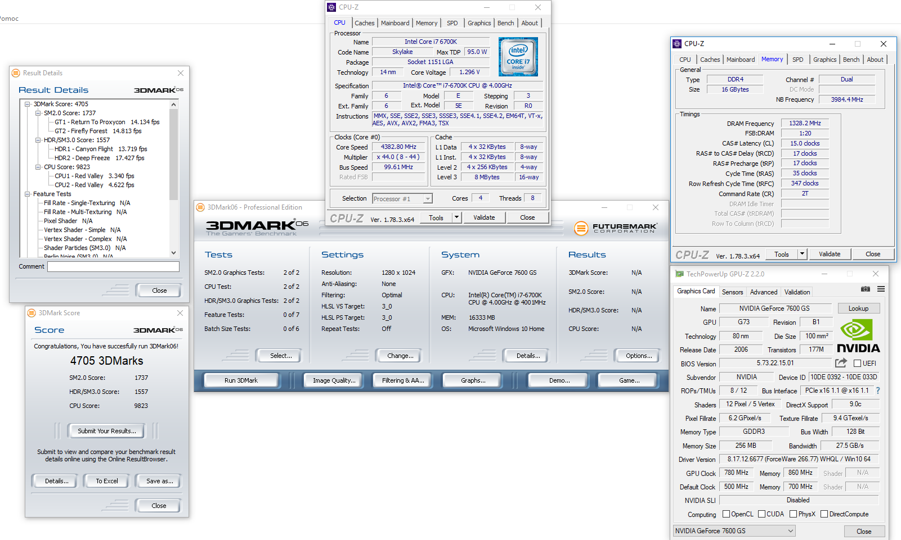Open Image Quality... tool
901x540 pixels.
(334, 380)
